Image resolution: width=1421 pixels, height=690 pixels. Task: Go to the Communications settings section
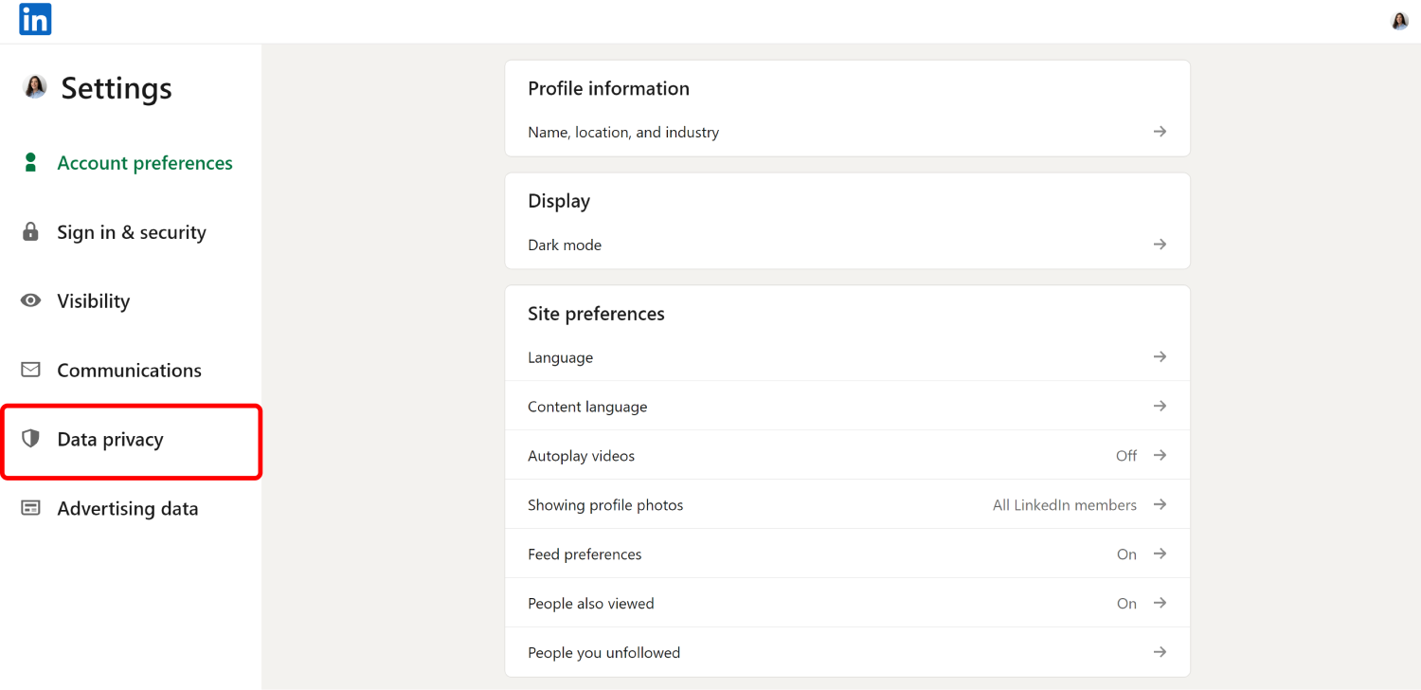pyautogui.click(x=129, y=370)
